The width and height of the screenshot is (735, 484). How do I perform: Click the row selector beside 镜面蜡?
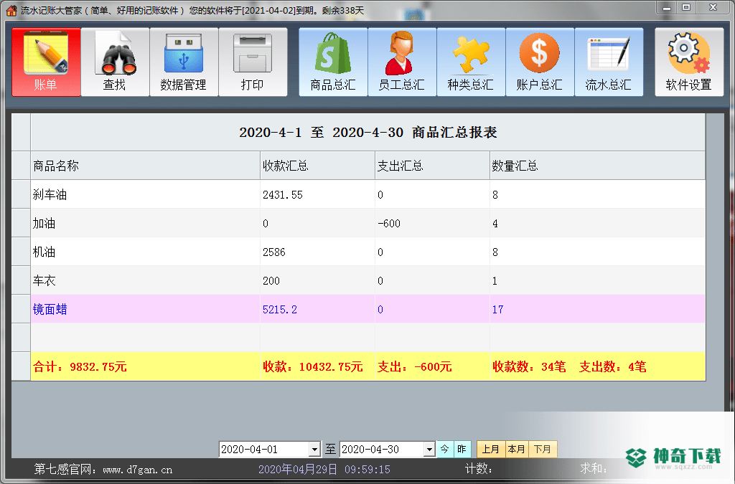(21, 309)
